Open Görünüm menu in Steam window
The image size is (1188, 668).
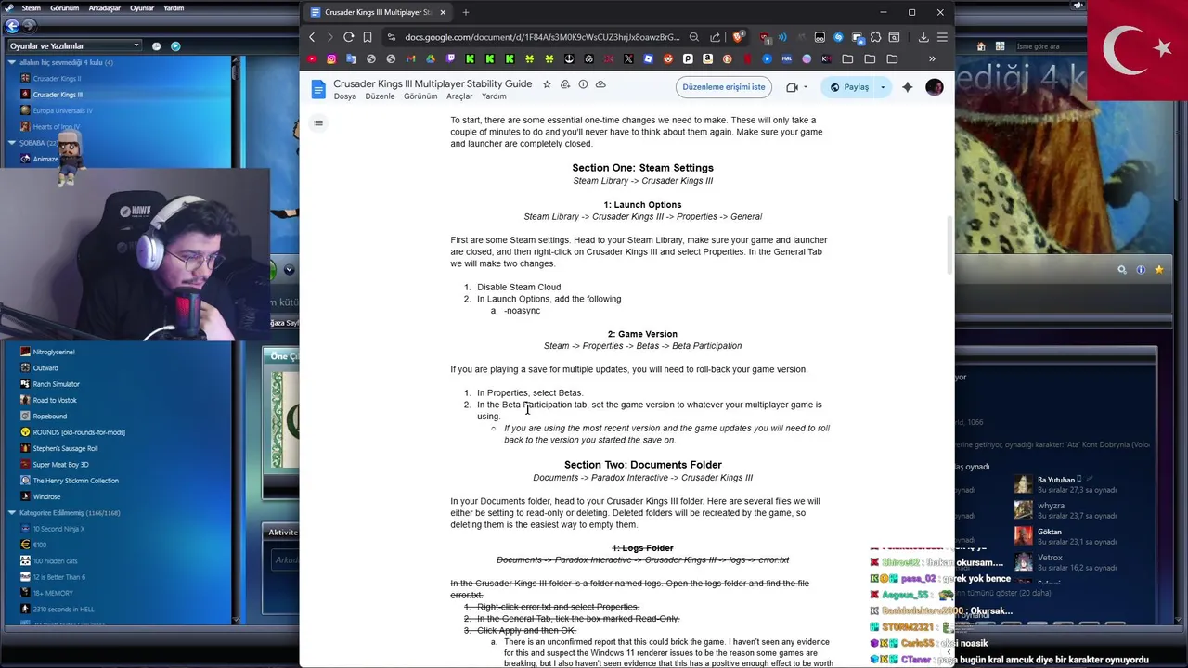pos(64,7)
